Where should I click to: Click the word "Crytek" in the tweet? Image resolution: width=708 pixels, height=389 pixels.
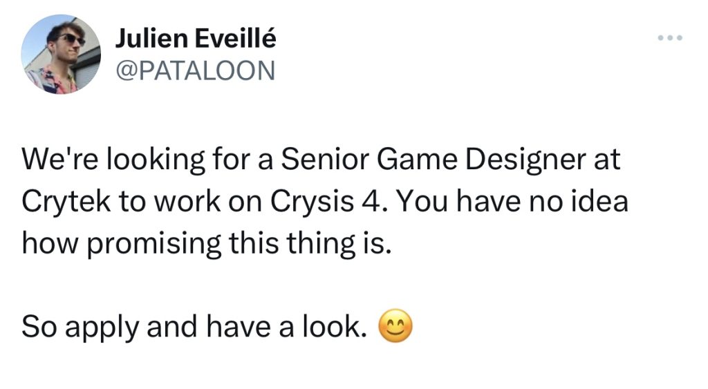point(66,202)
